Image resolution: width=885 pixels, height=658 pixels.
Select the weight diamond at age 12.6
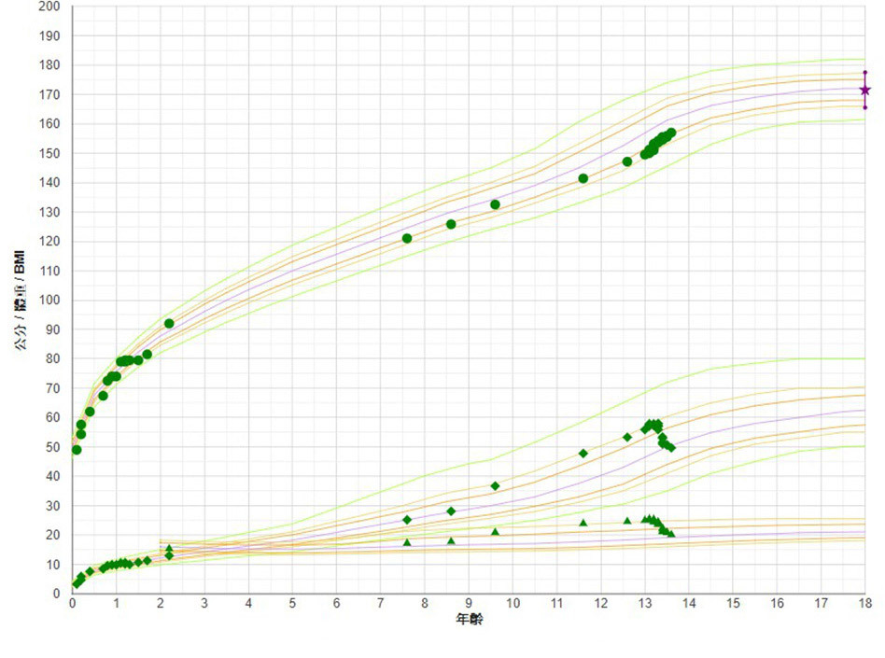(x=627, y=437)
